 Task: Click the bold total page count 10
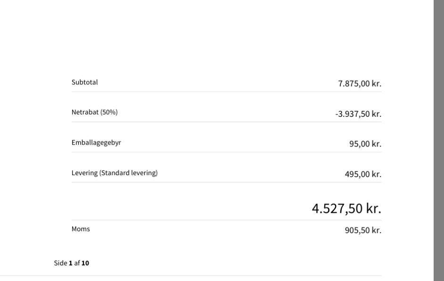[x=85, y=263]
